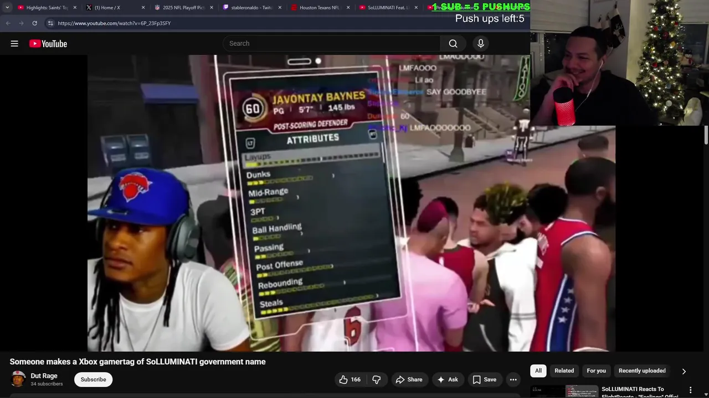
Task: Click the search magnifier button
Action: 453,44
